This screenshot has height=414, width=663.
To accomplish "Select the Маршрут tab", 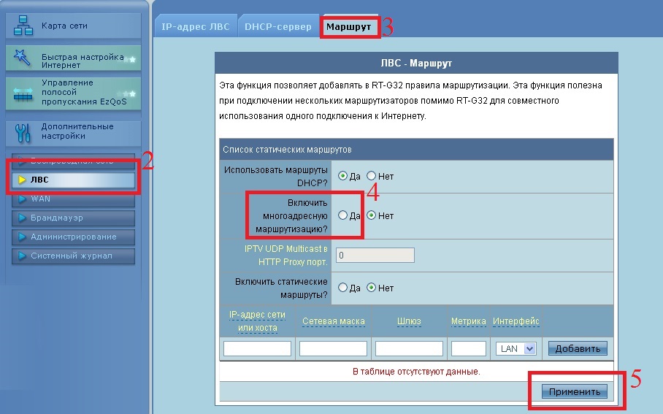I will 349,26.
